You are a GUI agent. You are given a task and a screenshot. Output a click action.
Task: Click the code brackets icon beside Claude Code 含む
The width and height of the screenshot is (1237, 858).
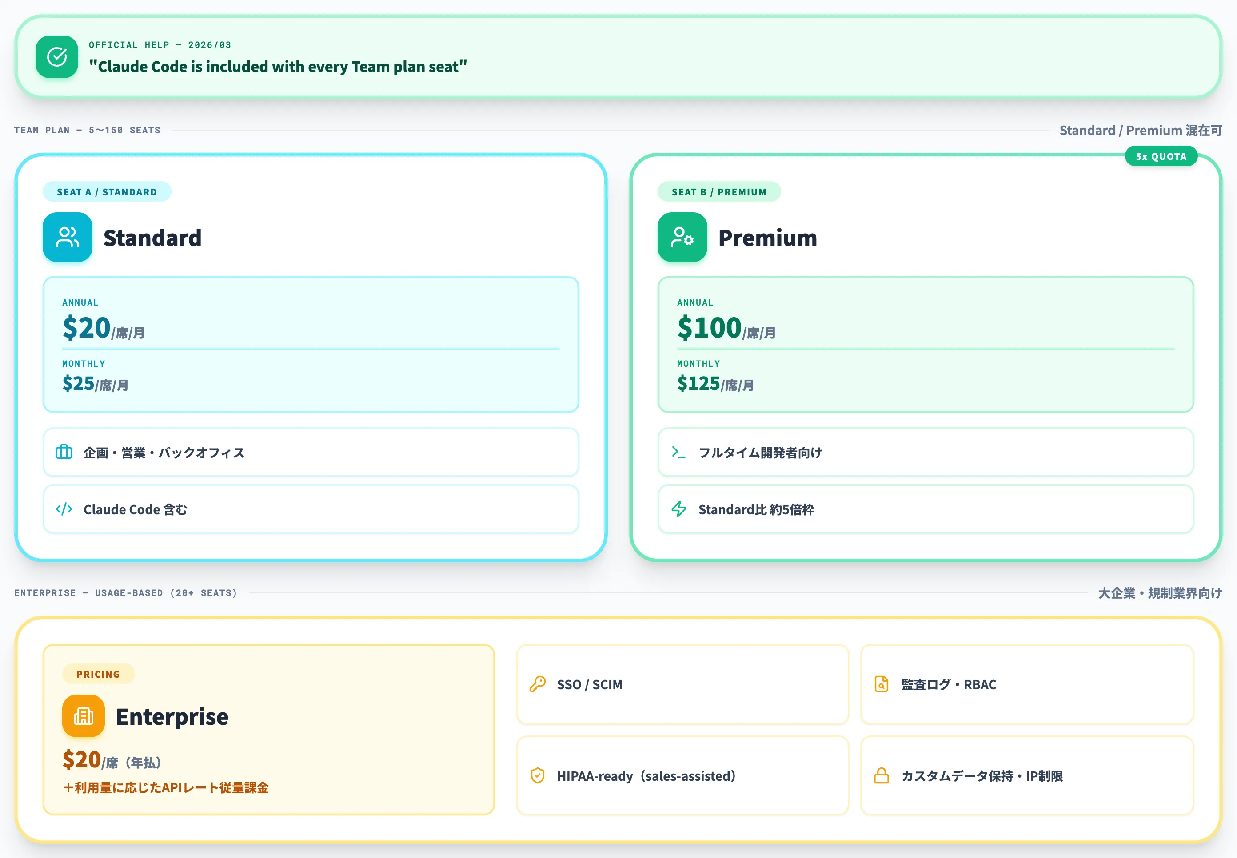pos(64,509)
